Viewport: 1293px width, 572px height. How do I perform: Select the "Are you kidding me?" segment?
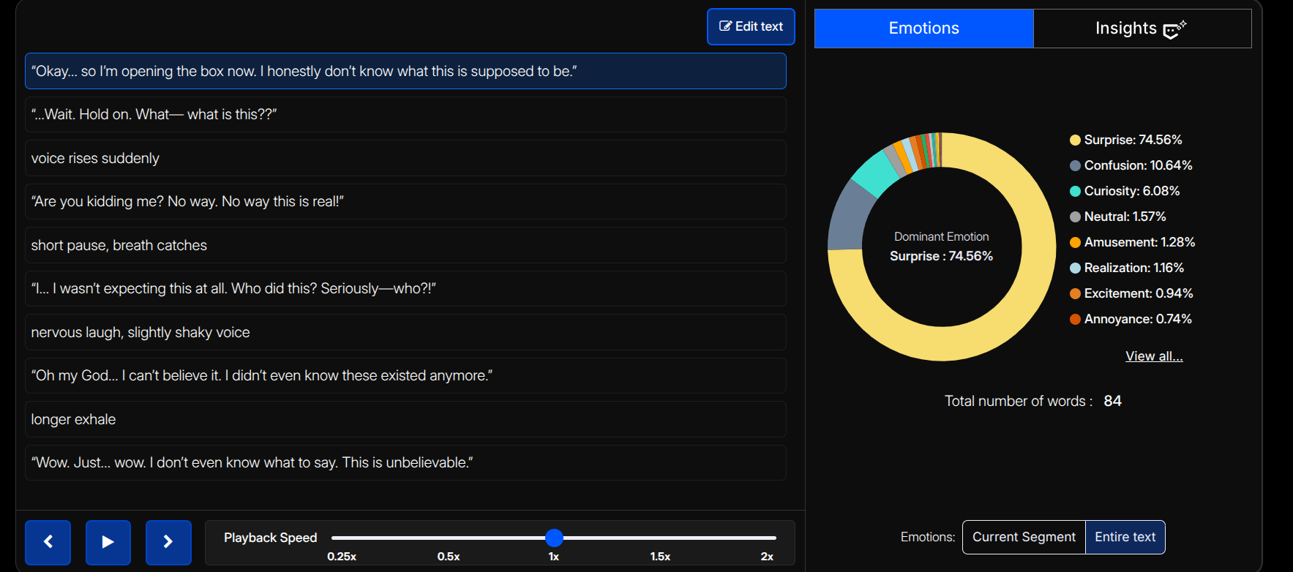point(405,202)
